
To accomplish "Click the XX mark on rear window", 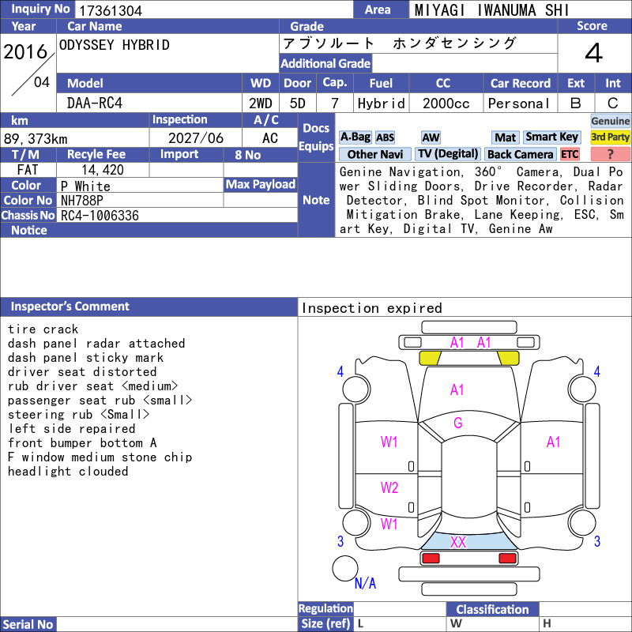I will (x=458, y=542).
